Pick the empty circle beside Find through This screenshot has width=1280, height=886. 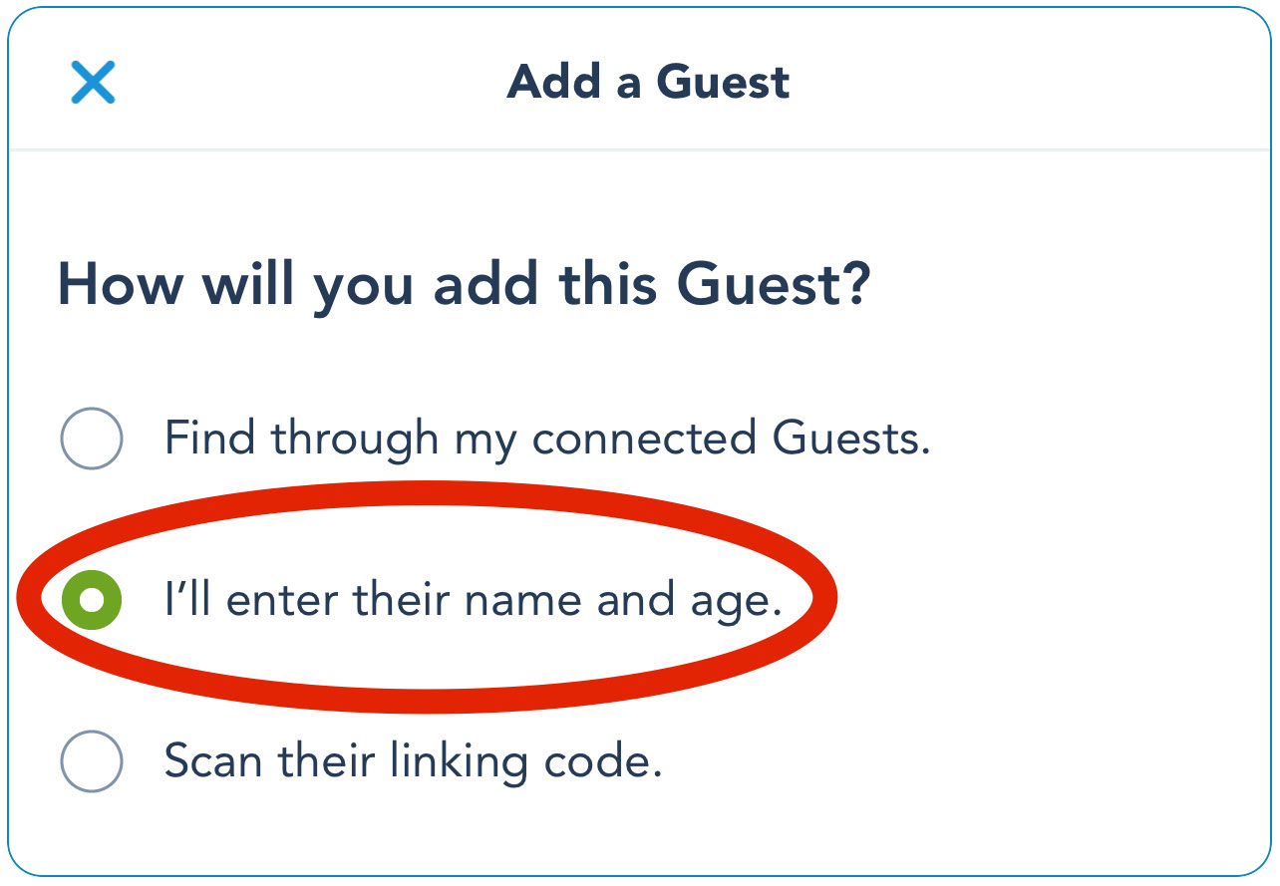tap(92, 438)
